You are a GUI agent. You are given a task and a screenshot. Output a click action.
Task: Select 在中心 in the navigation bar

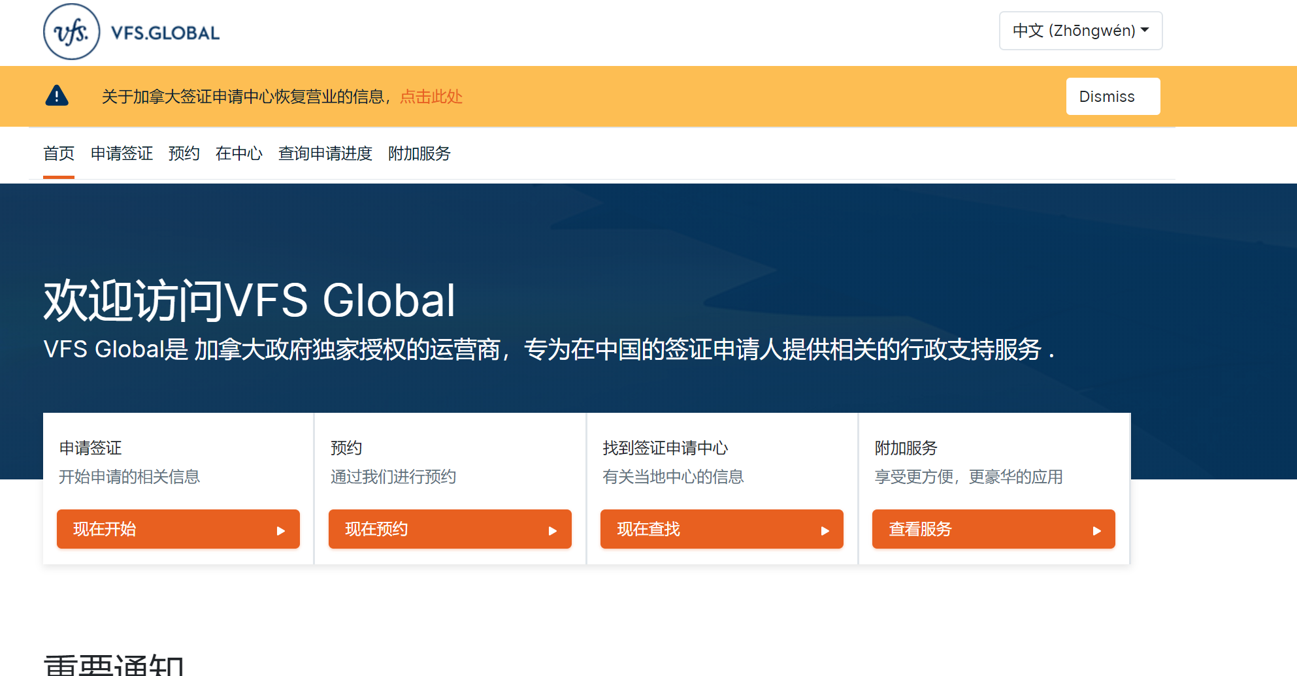[x=238, y=153]
